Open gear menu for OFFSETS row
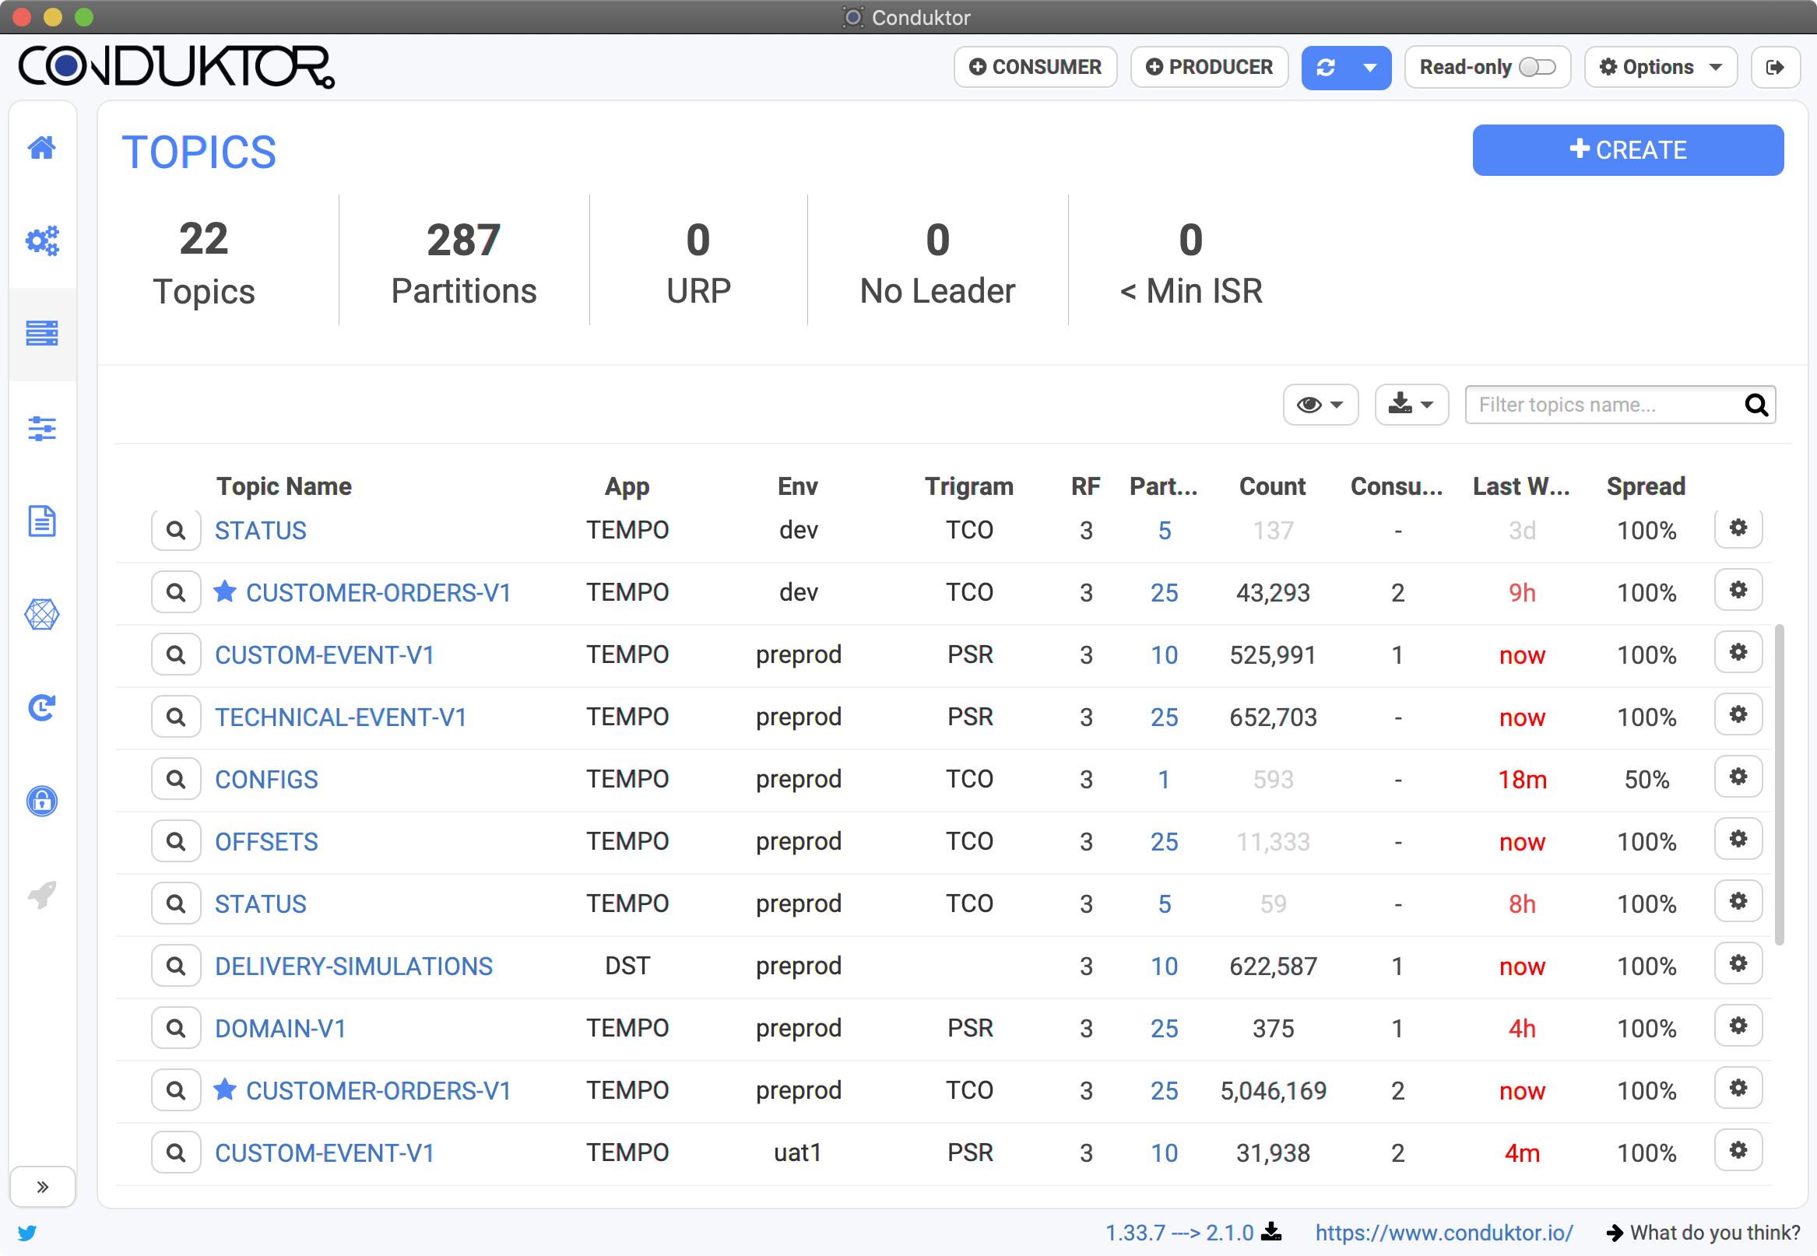This screenshot has height=1256, width=1817. 1738,839
